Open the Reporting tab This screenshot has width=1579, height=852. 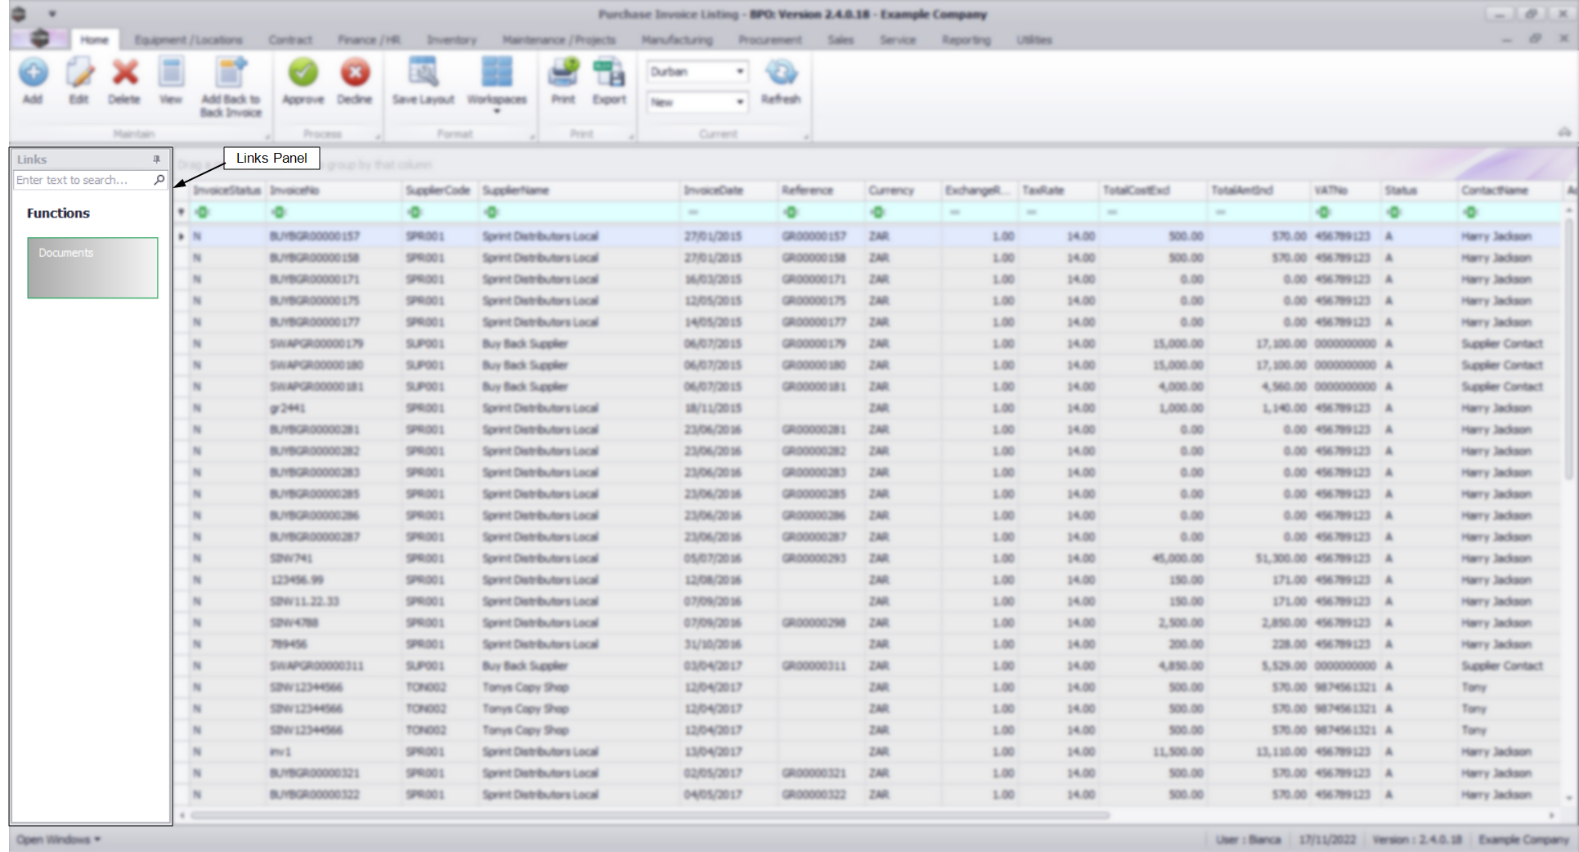pyautogui.click(x=966, y=39)
